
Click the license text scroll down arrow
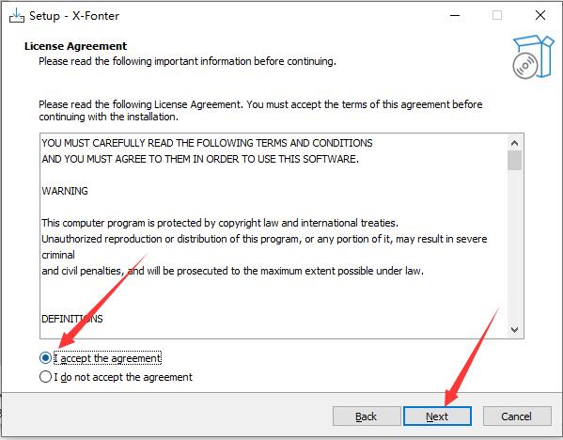(514, 329)
